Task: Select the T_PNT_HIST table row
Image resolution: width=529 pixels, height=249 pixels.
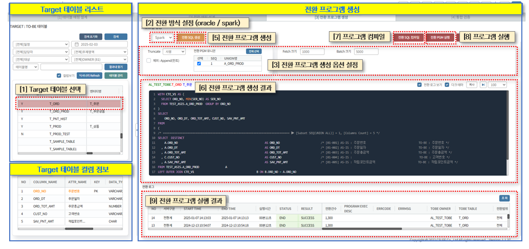Action: coord(69,119)
